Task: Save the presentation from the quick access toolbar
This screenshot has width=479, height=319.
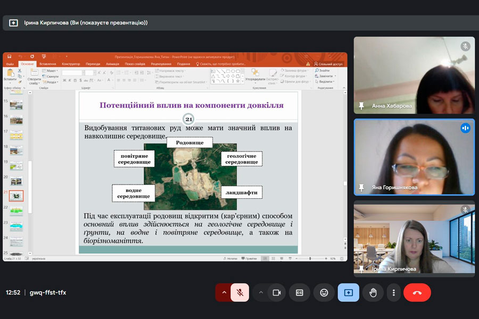Action: click(10, 56)
